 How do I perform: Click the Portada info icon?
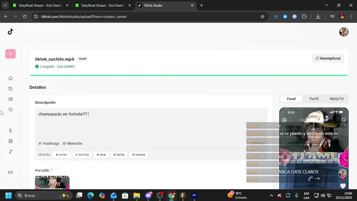pyautogui.click(x=51, y=170)
